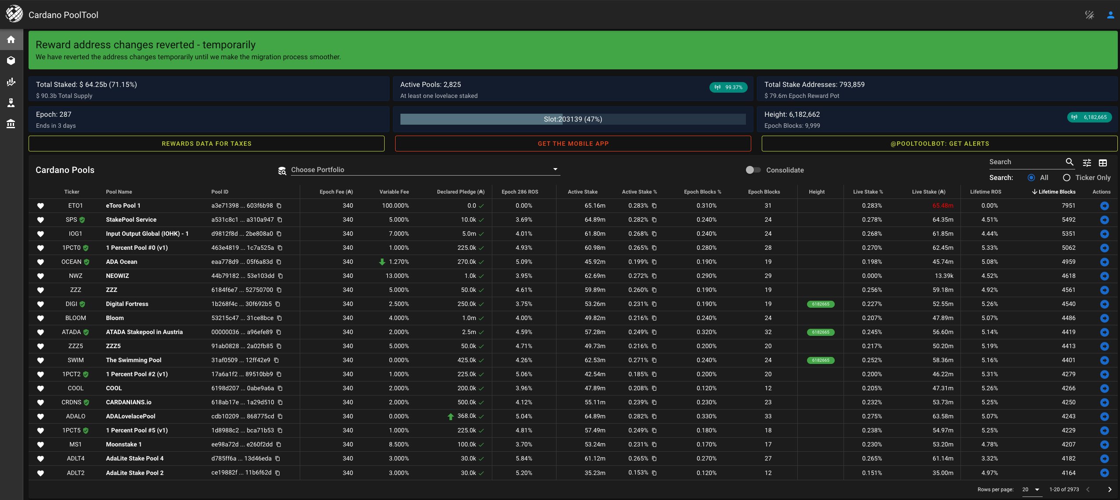This screenshot has width=1120, height=500.
Task: Open the analytics chart icon in the sidebar
Action: (11, 82)
